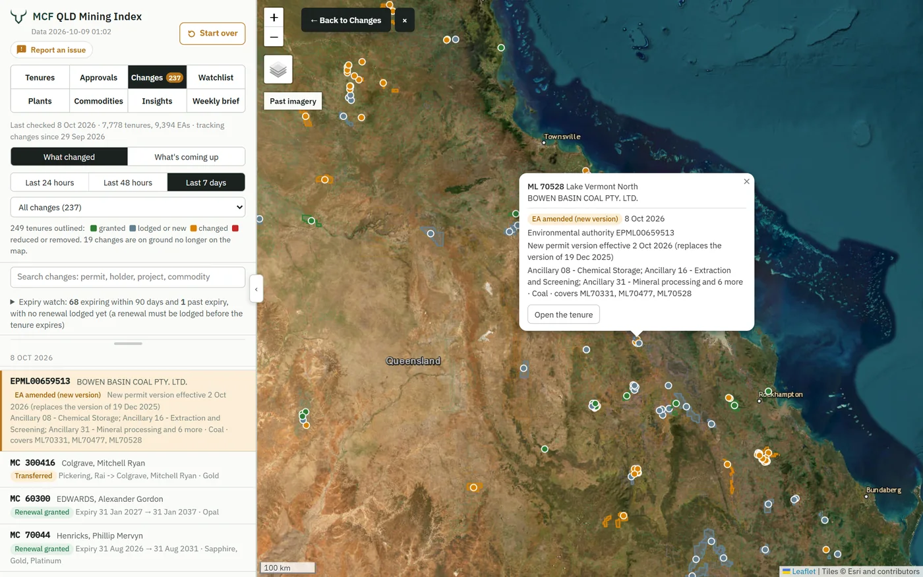Switch to the Approvals tab
Image resolution: width=923 pixels, height=577 pixels.
pos(98,77)
